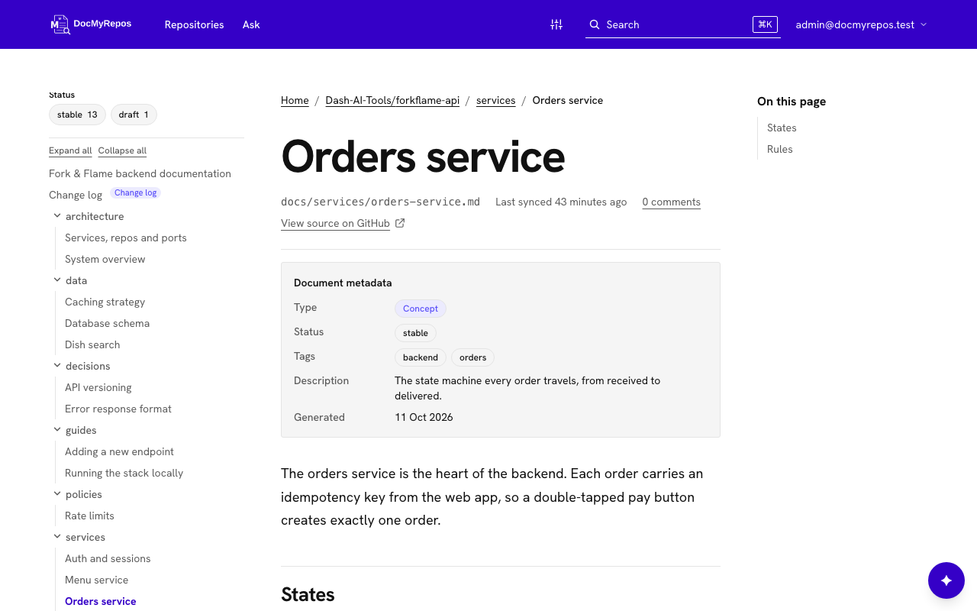This screenshot has width=977, height=611.
Task: Open the display settings sliders icon
Action: [556, 24]
